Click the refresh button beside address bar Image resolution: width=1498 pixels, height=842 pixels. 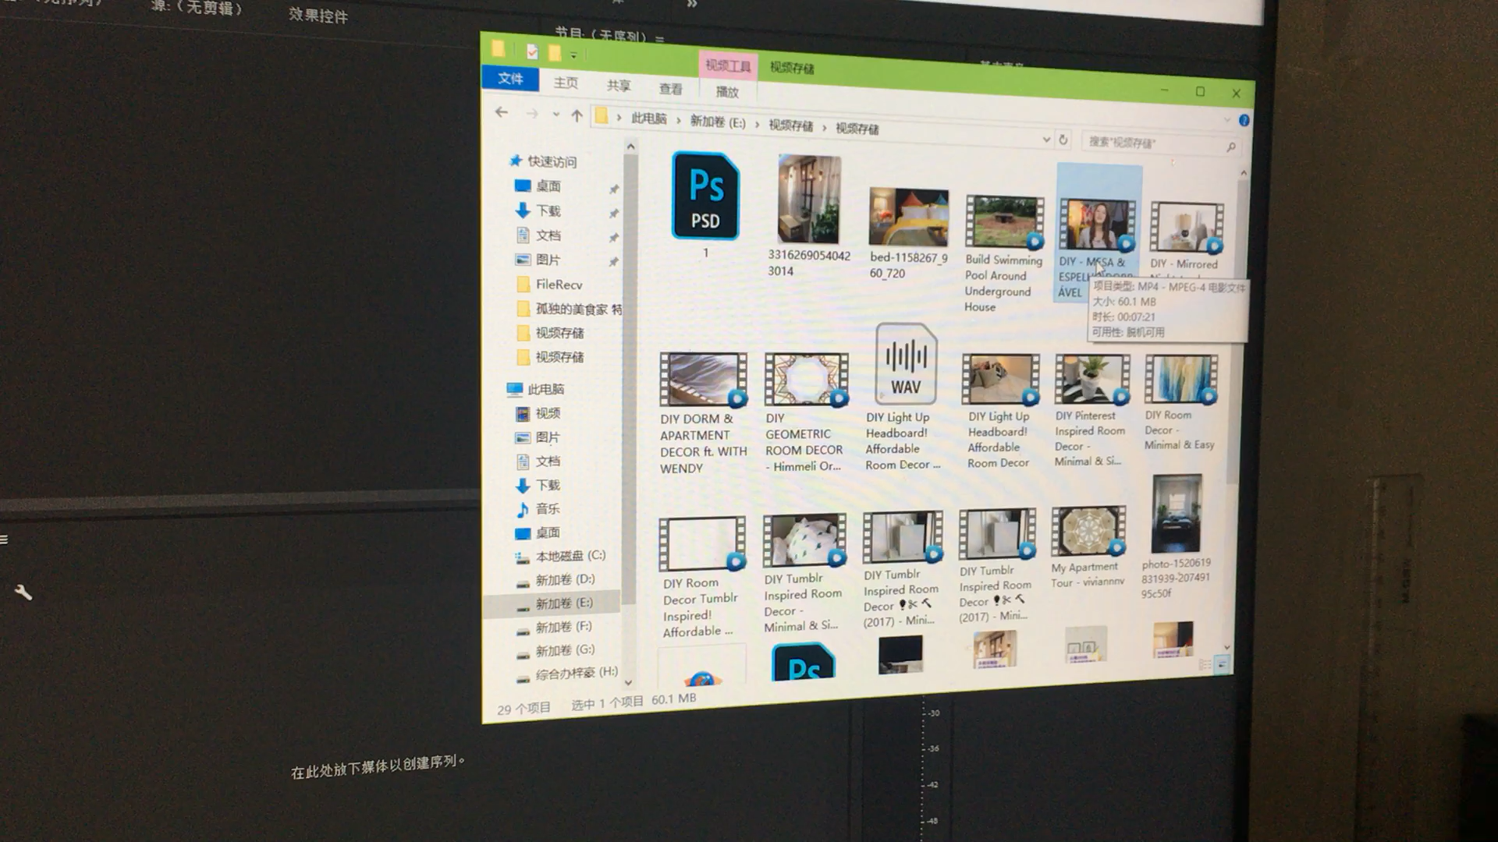tap(1063, 140)
